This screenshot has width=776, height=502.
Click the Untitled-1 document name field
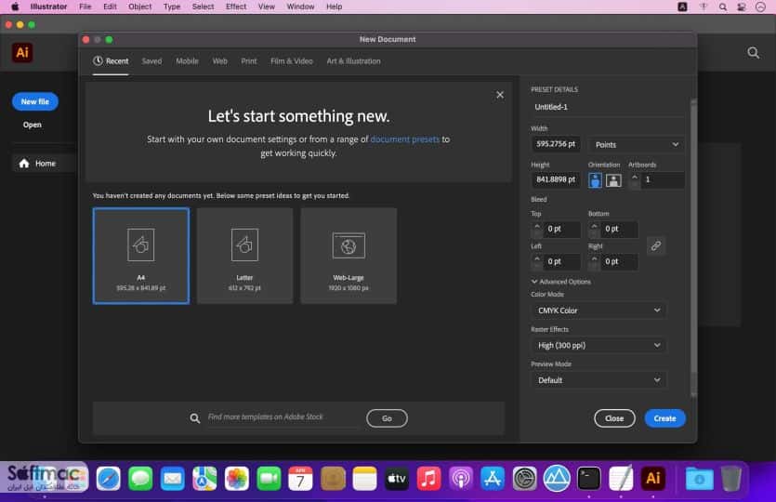pyautogui.click(x=607, y=107)
